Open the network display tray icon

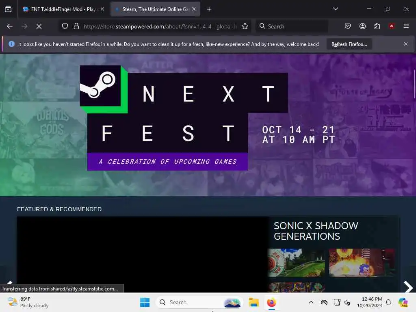337,302
